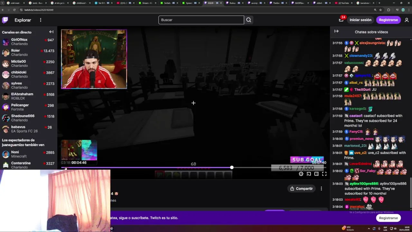Click the search magnifier button
The height and width of the screenshot is (232, 412).
[248, 20]
